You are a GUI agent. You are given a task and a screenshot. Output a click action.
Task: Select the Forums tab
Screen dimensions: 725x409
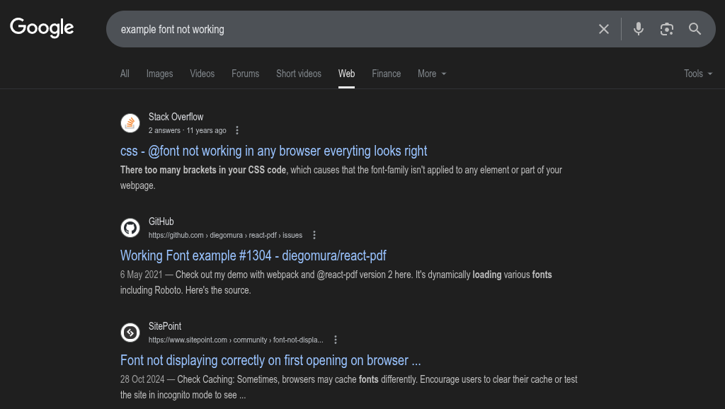pos(245,74)
